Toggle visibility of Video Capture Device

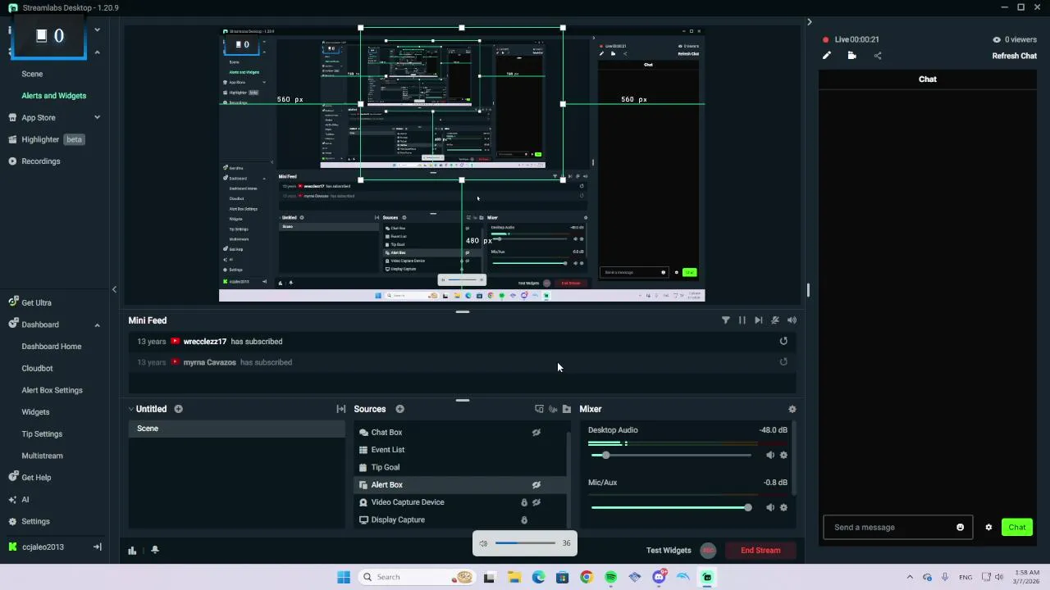point(536,502)
